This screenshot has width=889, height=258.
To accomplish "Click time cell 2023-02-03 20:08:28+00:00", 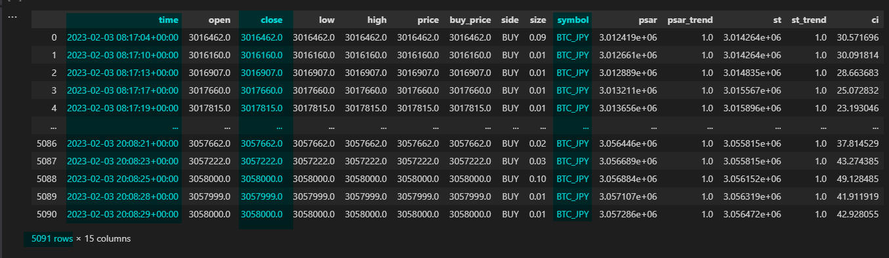I will point(123,196).
